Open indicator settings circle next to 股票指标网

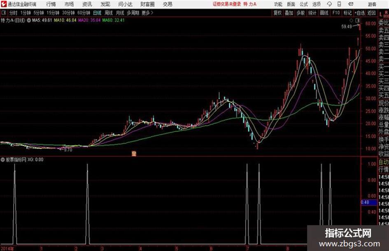pos(2,160)
